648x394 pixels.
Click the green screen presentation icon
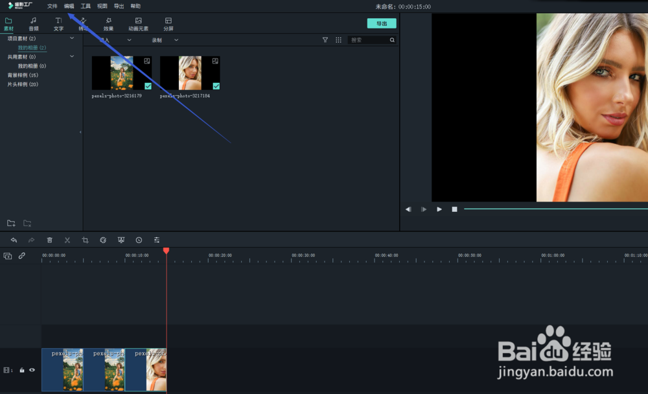pyautogui.click(x=121, y=240)
